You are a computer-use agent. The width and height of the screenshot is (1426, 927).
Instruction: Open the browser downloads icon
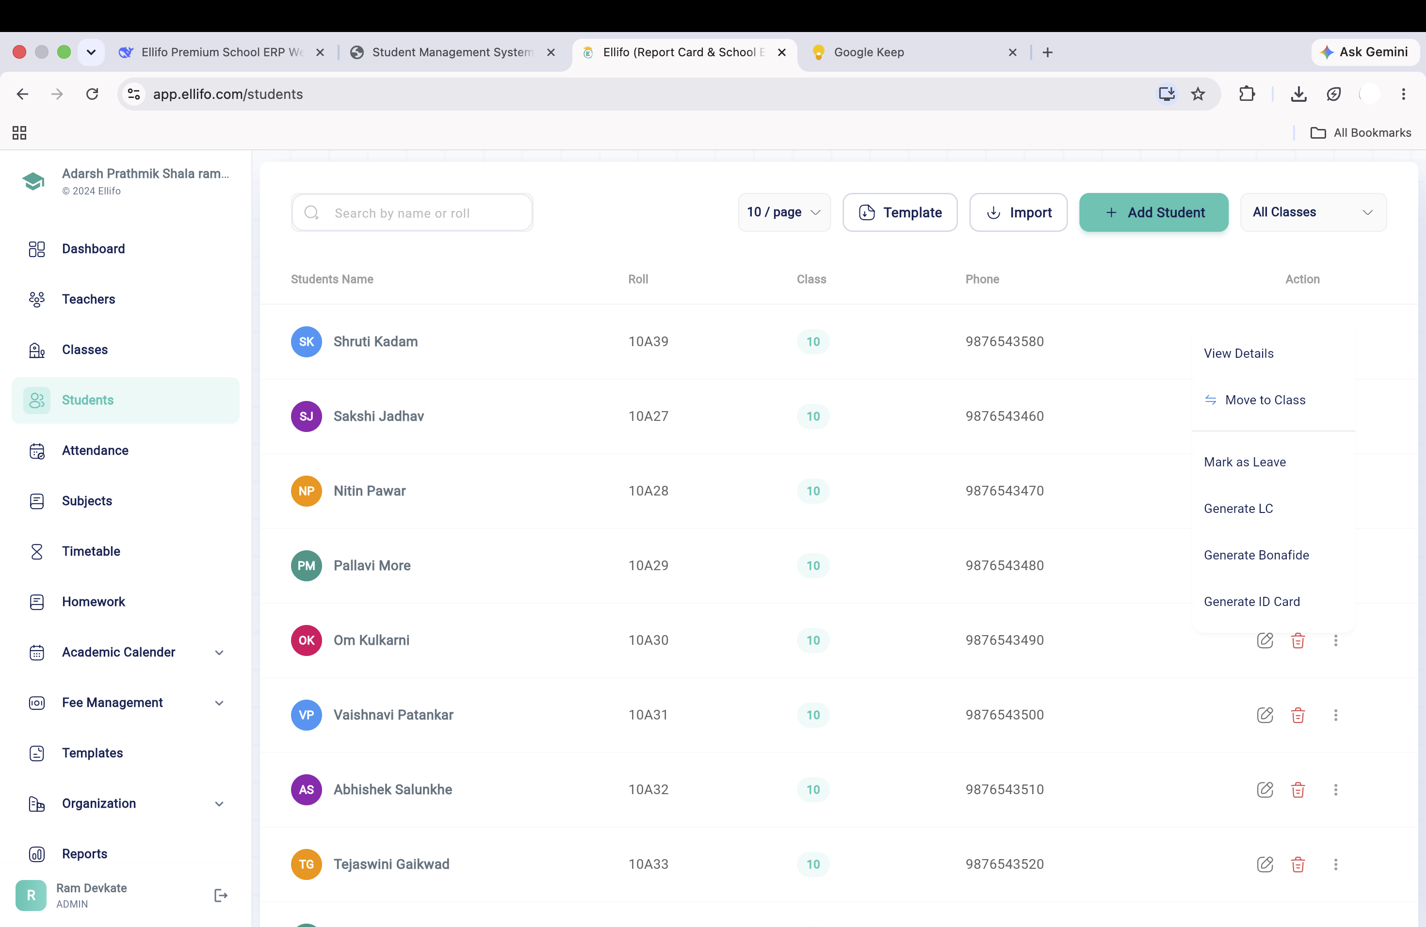coord(1298,94)
